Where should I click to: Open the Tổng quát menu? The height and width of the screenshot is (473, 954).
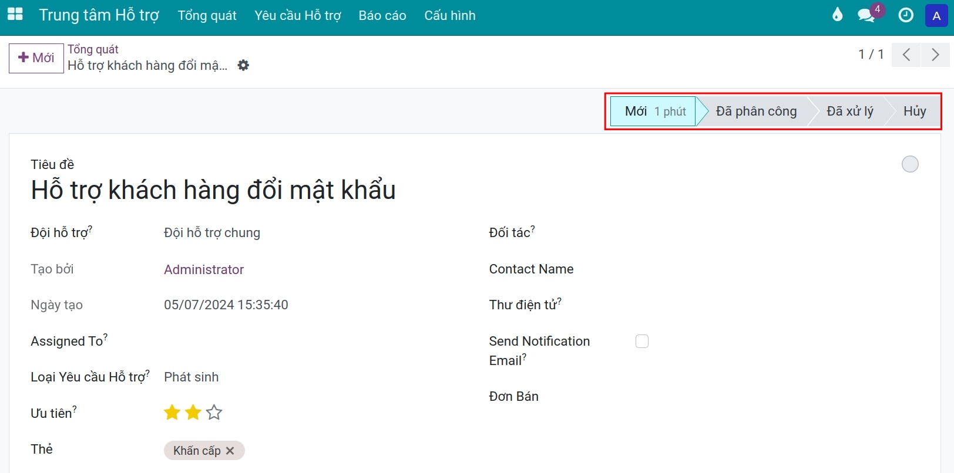click(207, 16)
